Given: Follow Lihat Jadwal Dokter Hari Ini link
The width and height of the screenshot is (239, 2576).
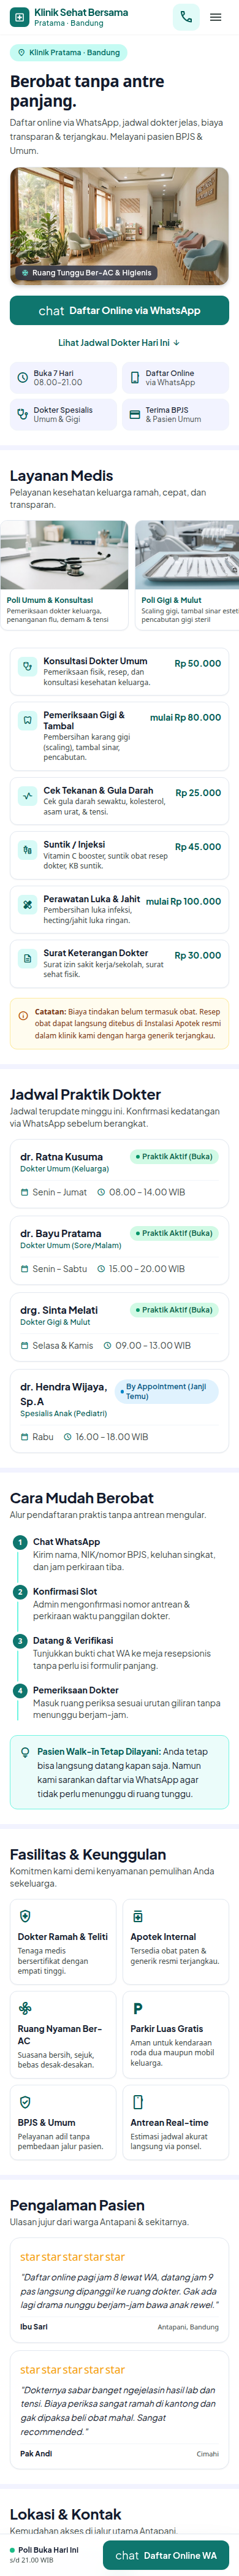Looking at the screenshot, I should [x=119, y=342].
